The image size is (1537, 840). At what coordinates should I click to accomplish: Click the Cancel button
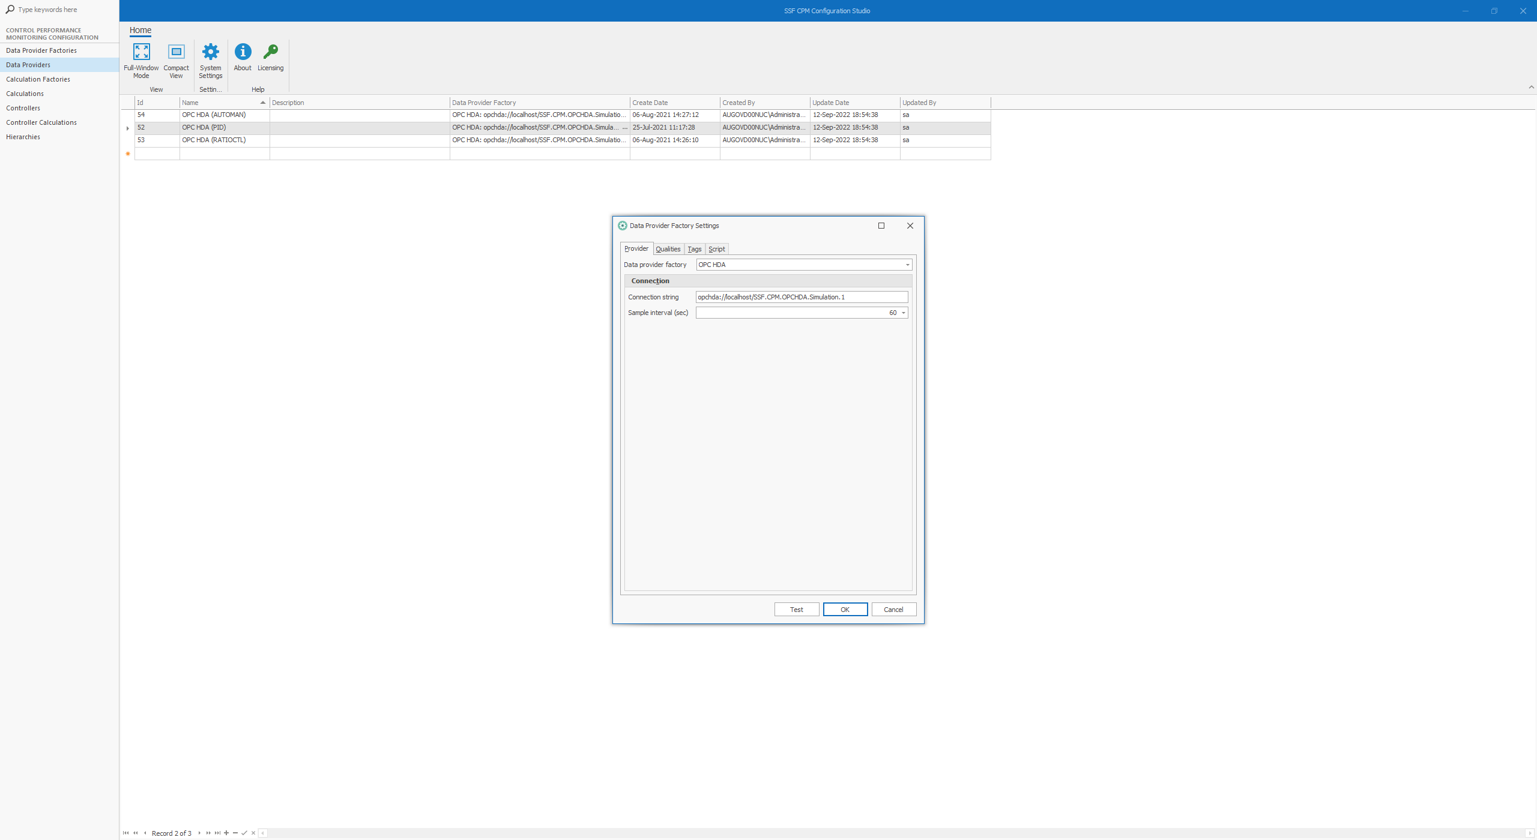[892, 608]
